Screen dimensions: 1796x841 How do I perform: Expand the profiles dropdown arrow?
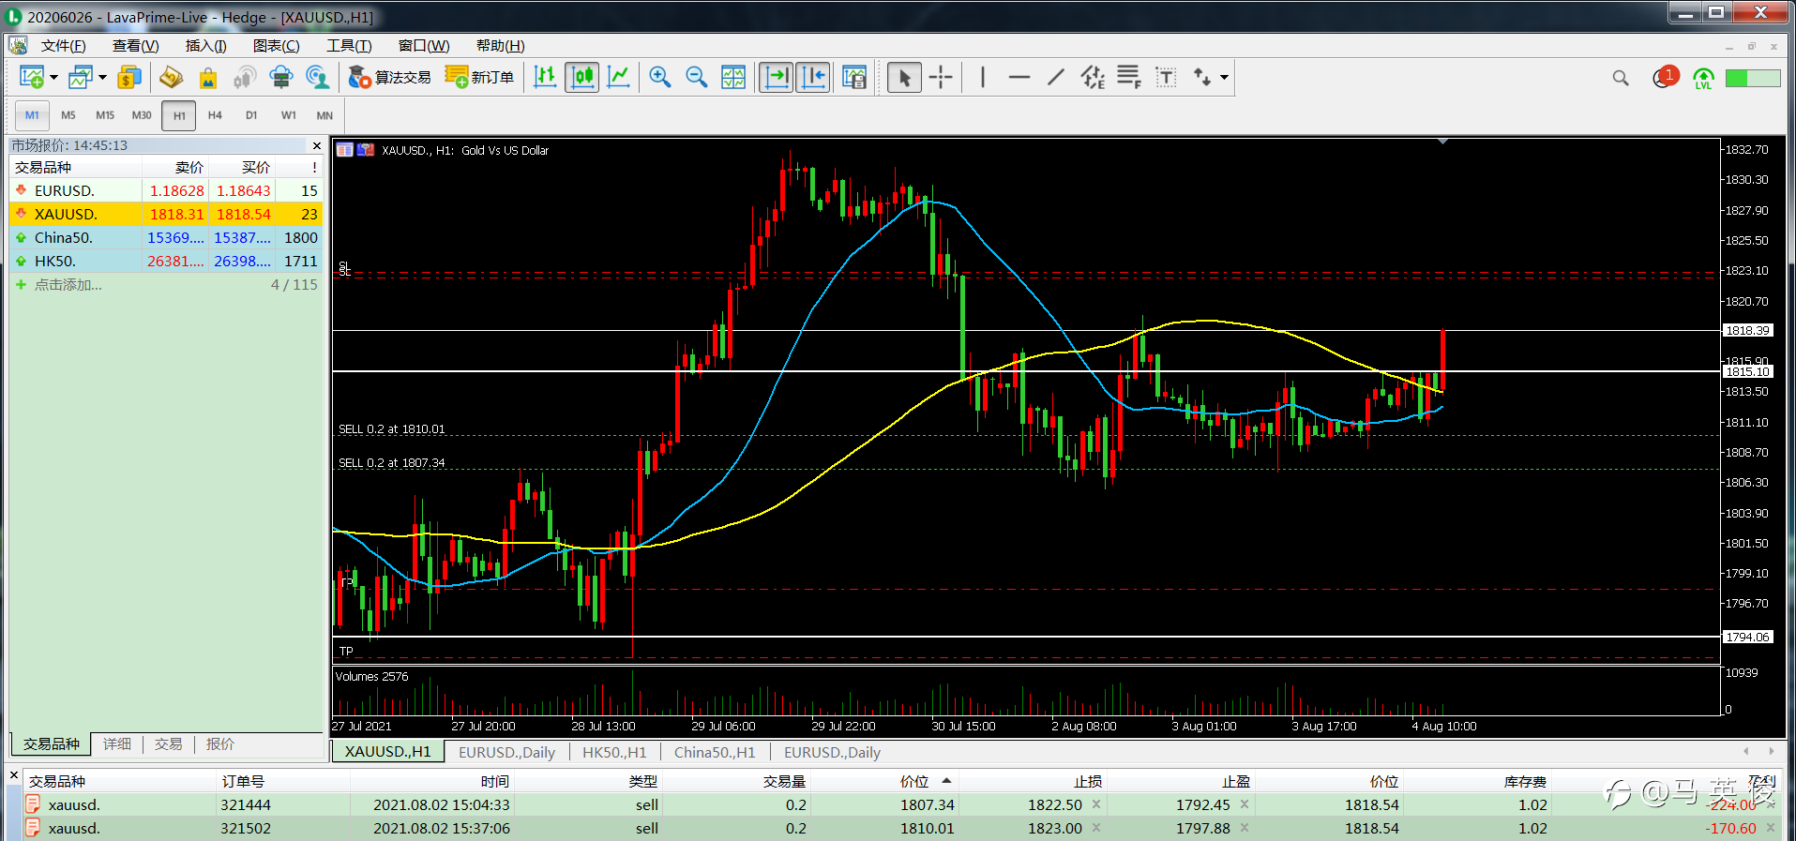pyautogui.click(x=102, y=78)
